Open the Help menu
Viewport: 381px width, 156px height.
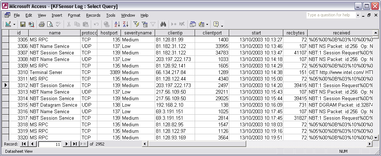[x=144, y=15]
